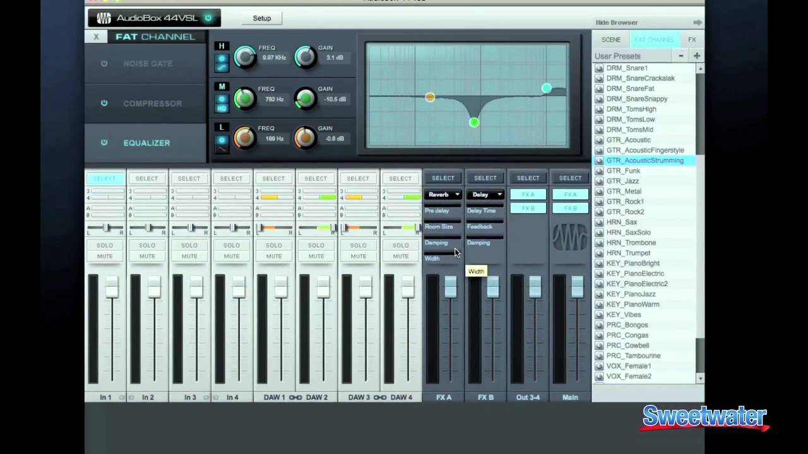Open the Delay type dropdown on FX B
Viewport: 808px width, 454px height.
pyautogui.click(x=485, y=194)
